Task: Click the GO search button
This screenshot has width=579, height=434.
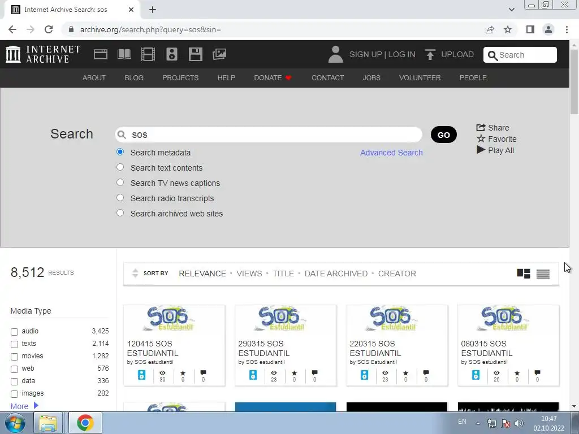Action: 443,134
